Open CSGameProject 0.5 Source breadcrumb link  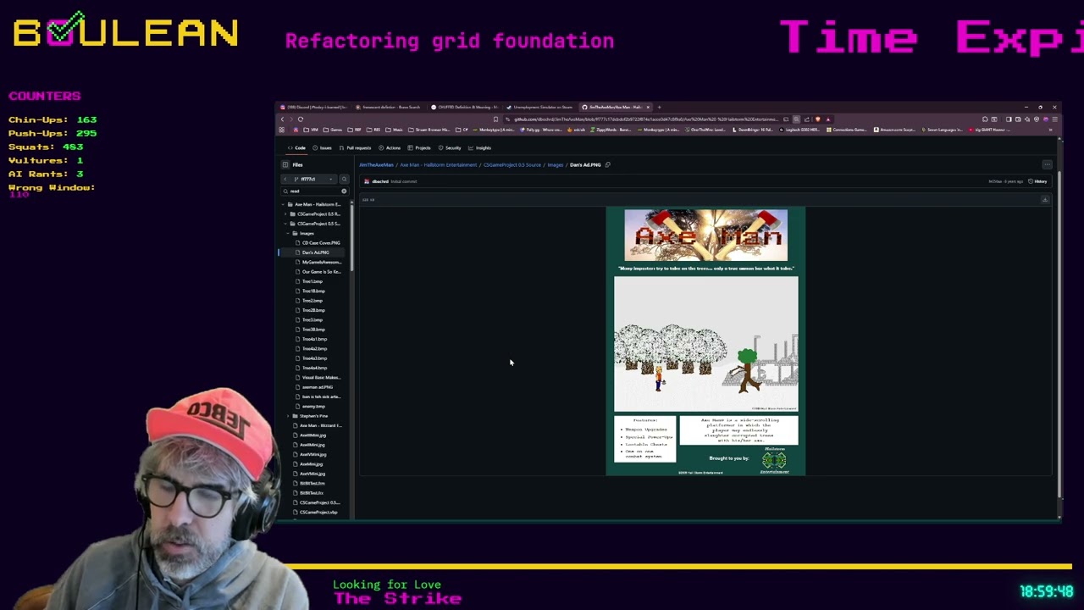click(512, 165)
